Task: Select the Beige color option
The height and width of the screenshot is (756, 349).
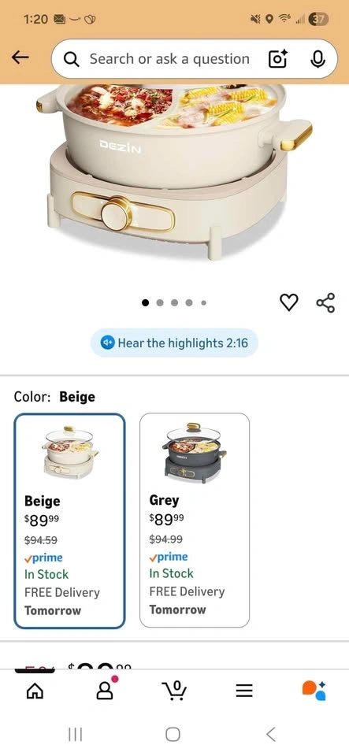Action: point(69,521)
